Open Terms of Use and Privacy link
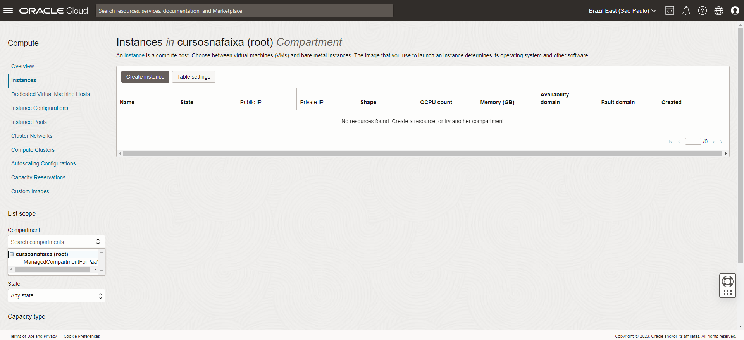Screen dimensions: 744x340 pos(33,336)
